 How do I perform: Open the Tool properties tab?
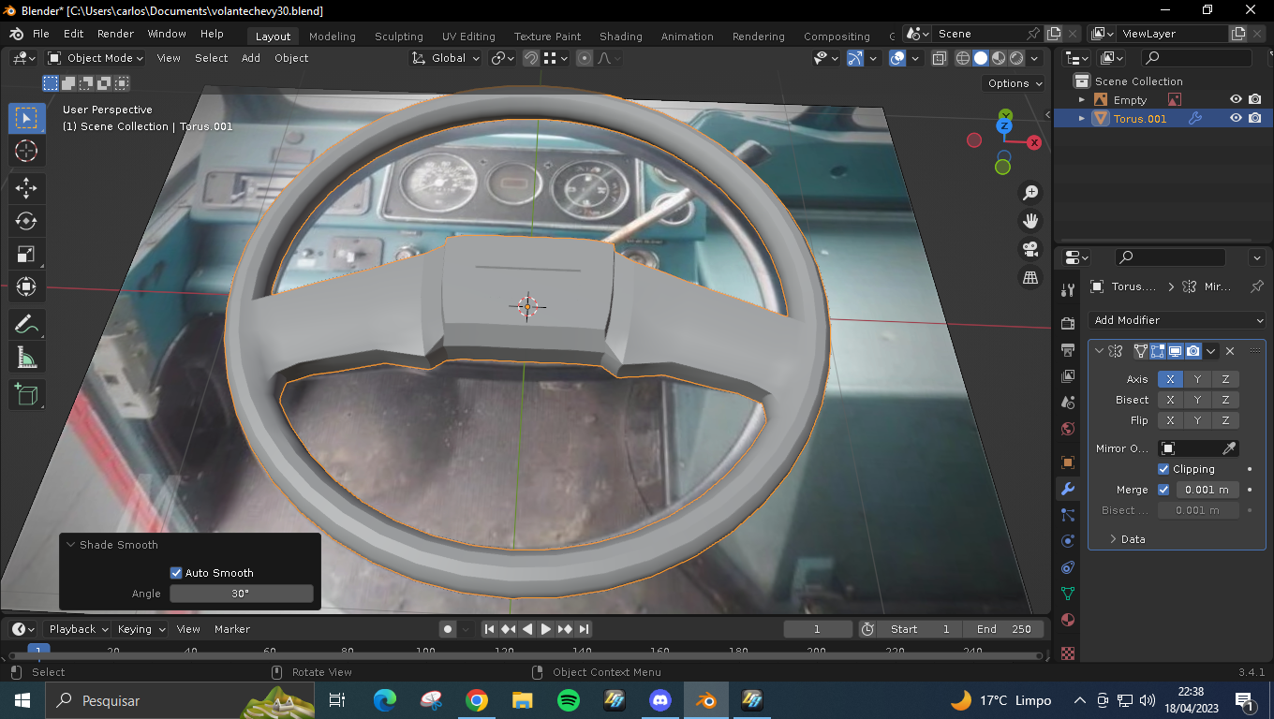pos(1067,289)
